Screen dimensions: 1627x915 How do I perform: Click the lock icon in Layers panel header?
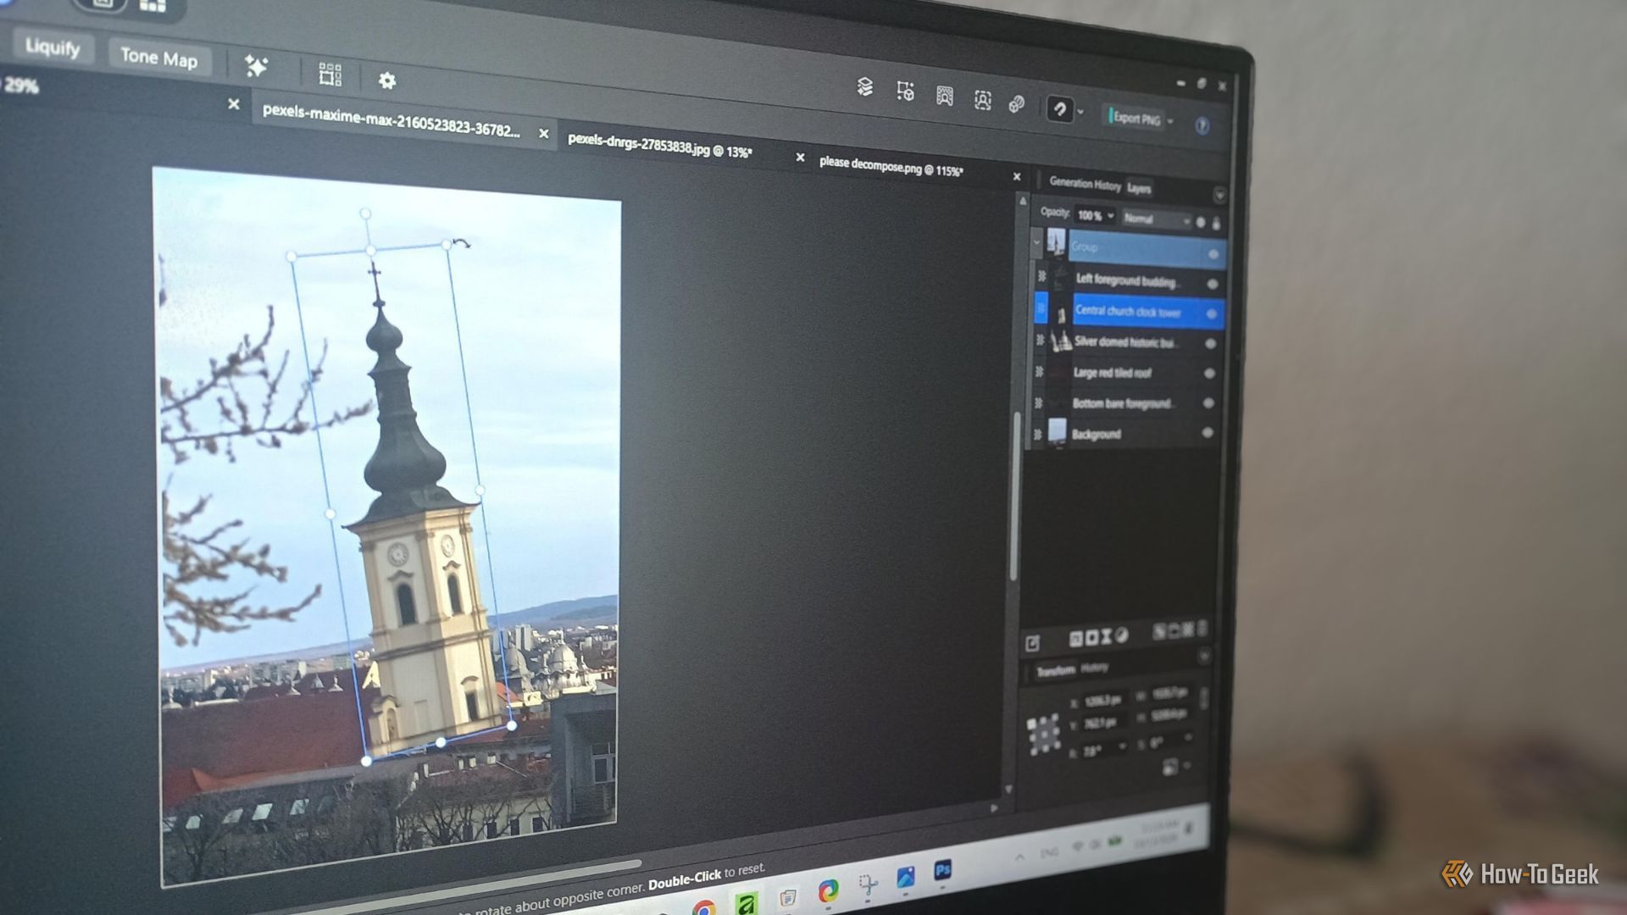[1216, 224]
